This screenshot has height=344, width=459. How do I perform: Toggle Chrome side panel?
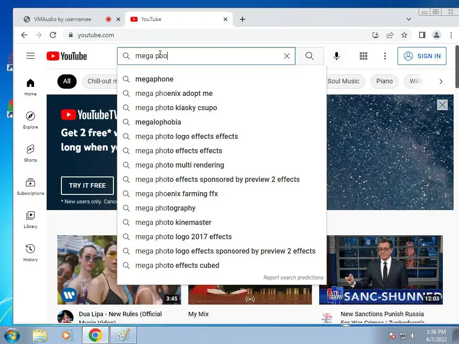tap(422, 35)
